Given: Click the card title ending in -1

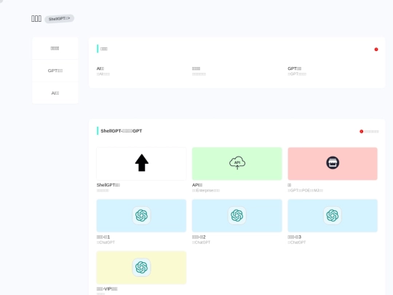Looking at the screenshot, I should pyautogui.click(x=103, y=237).
